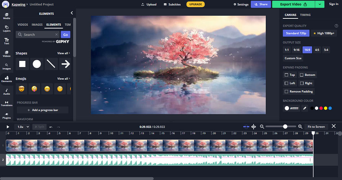
Task: Add the arrow shape element
Action: 65,64
